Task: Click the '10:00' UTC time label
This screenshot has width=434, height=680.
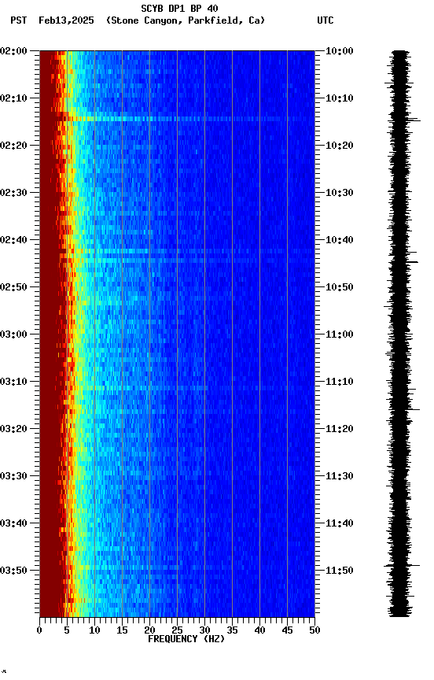Action: [x=340, y=51]
